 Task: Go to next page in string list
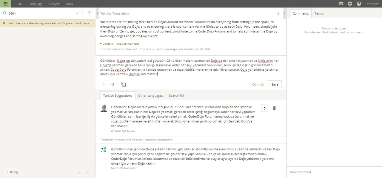point(87,172)
